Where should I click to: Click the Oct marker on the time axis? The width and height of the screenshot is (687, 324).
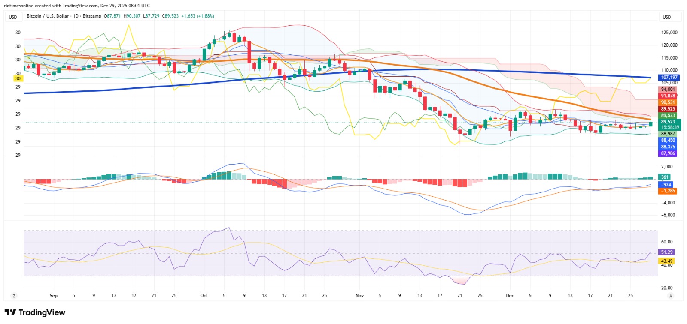(x=204, y=296)
